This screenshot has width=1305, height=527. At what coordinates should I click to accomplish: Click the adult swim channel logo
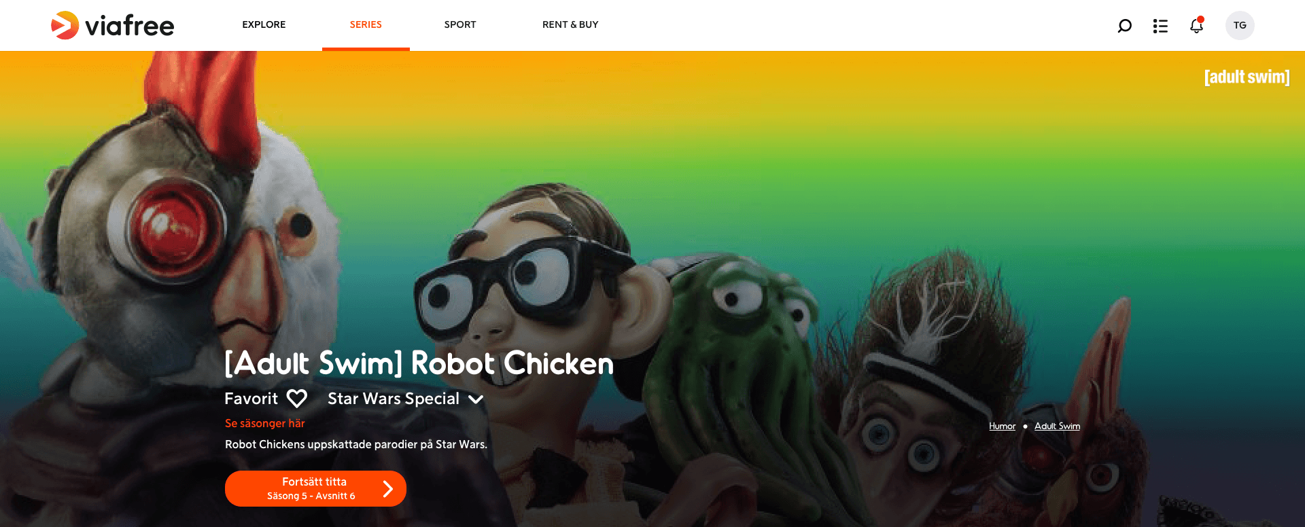[1247, 77]
